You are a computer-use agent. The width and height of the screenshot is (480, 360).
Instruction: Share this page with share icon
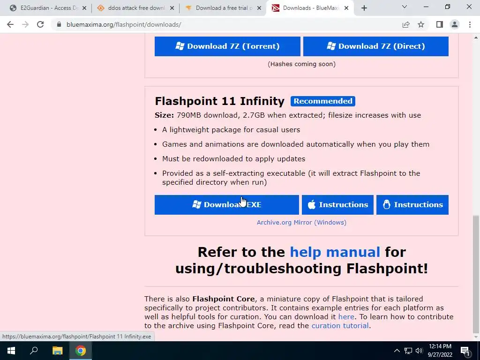(406, 24)
